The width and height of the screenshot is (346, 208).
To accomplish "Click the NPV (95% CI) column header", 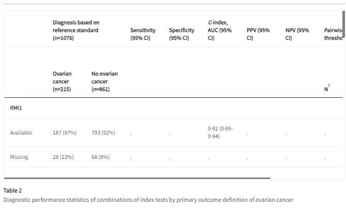I will click(297, 34).
